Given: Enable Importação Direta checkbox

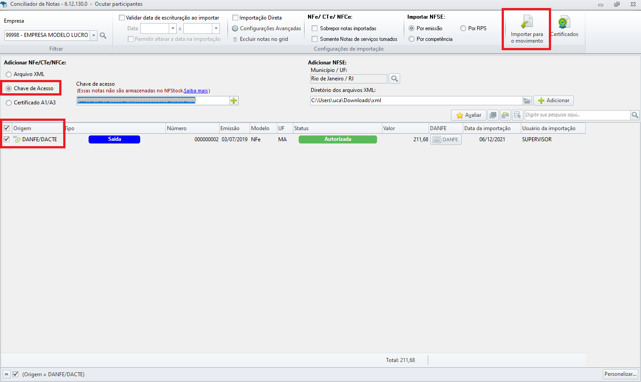Looking at the screenshot, I should [235, 18].
